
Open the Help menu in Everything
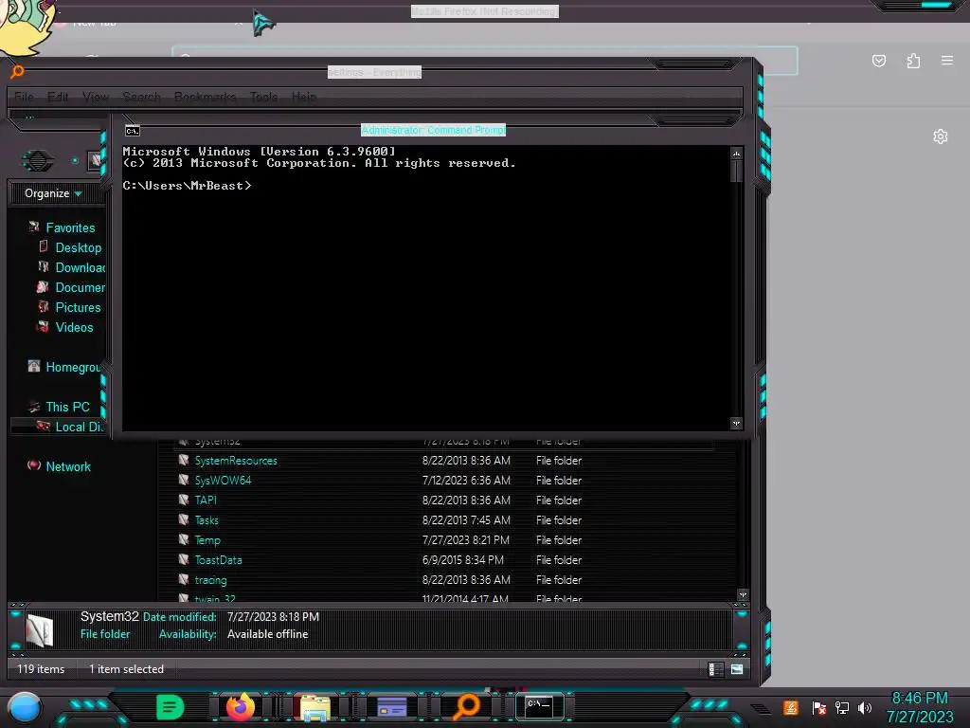click(304, 98)
